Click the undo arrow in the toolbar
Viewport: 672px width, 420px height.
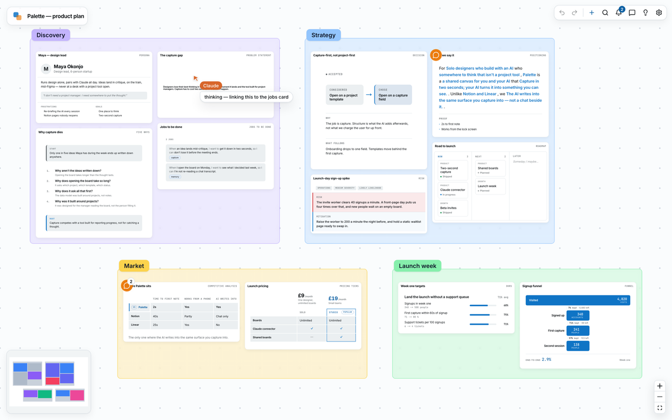point(562,12)
